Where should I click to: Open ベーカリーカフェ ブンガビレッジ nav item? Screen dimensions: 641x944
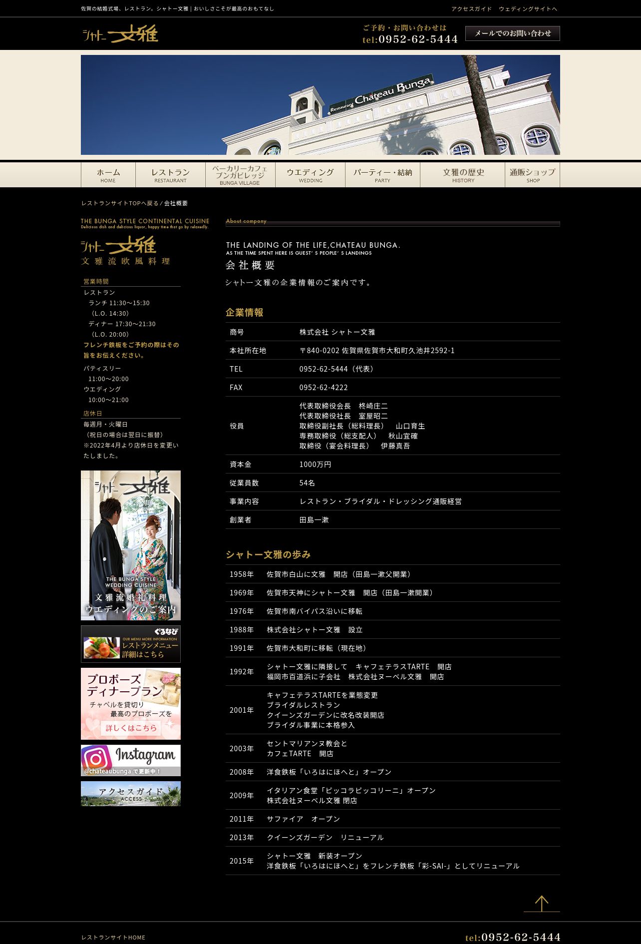240,175
